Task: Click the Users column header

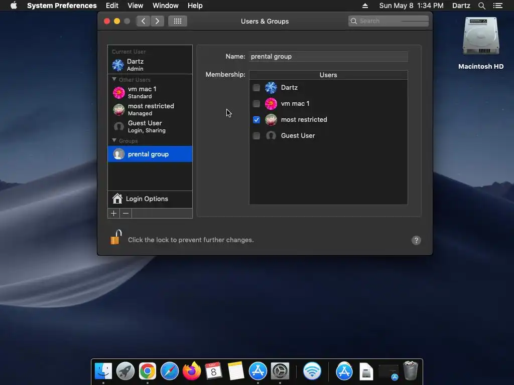Action: click(328, 75)
